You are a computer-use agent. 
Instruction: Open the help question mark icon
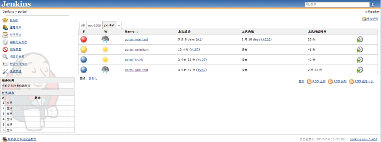coord(372,4)
